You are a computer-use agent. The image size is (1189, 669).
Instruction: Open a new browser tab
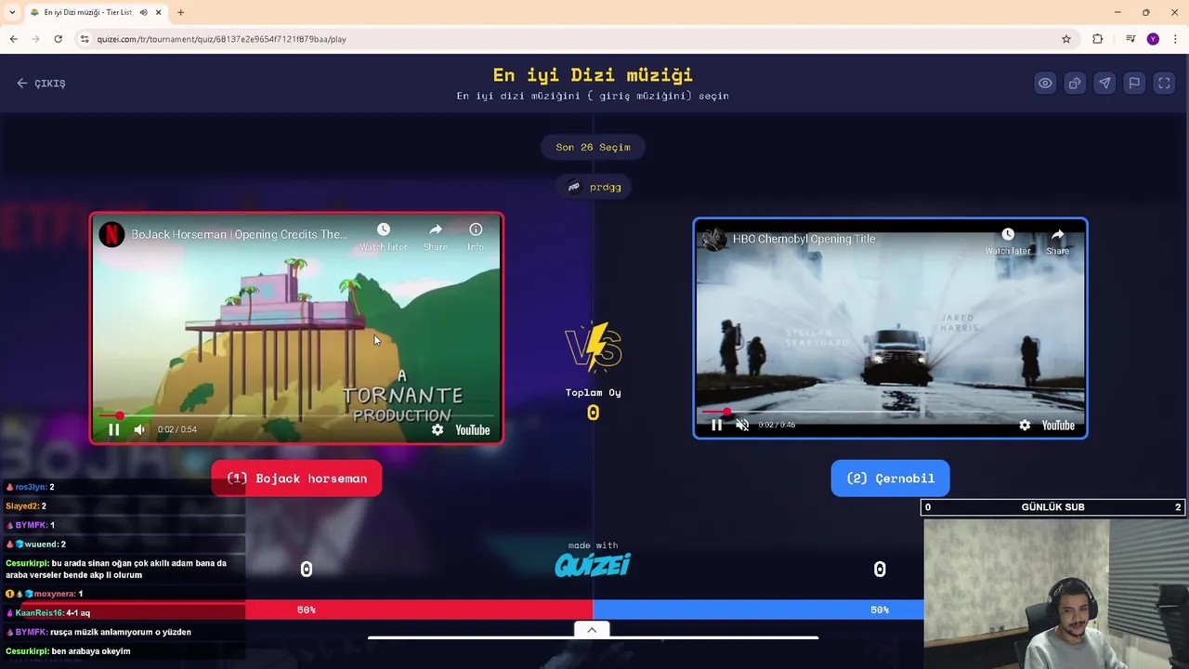[x=180, y=12]
